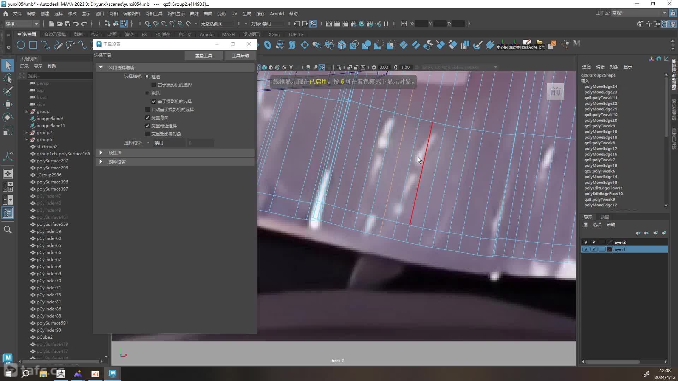Expand the group2 node in outliner
Viewport: 678px width, 381px height.
(26, 132)
